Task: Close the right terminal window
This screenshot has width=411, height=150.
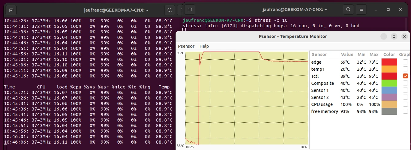Action: pyautogui.click(x=400, y=9)
